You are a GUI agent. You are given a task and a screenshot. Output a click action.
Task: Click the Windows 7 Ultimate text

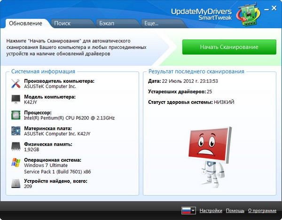pyautogui.click(x=46, y=165)
